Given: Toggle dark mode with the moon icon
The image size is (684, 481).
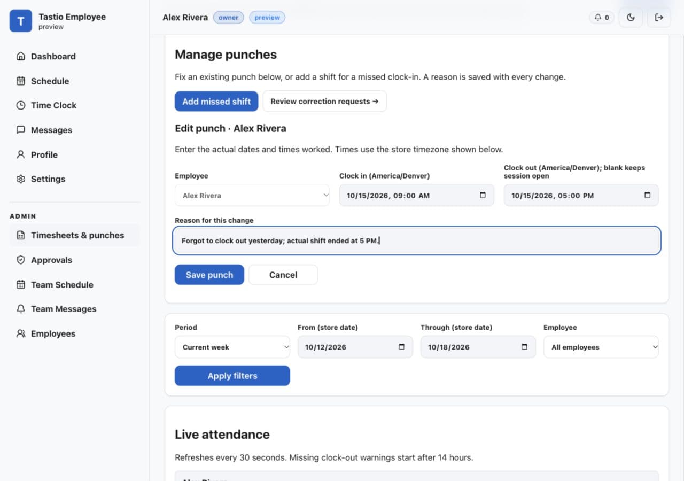Looking at the screenshot, I should pyautogui.click(x=631, y=18).
